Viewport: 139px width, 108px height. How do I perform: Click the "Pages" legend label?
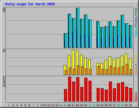[136, 33]
